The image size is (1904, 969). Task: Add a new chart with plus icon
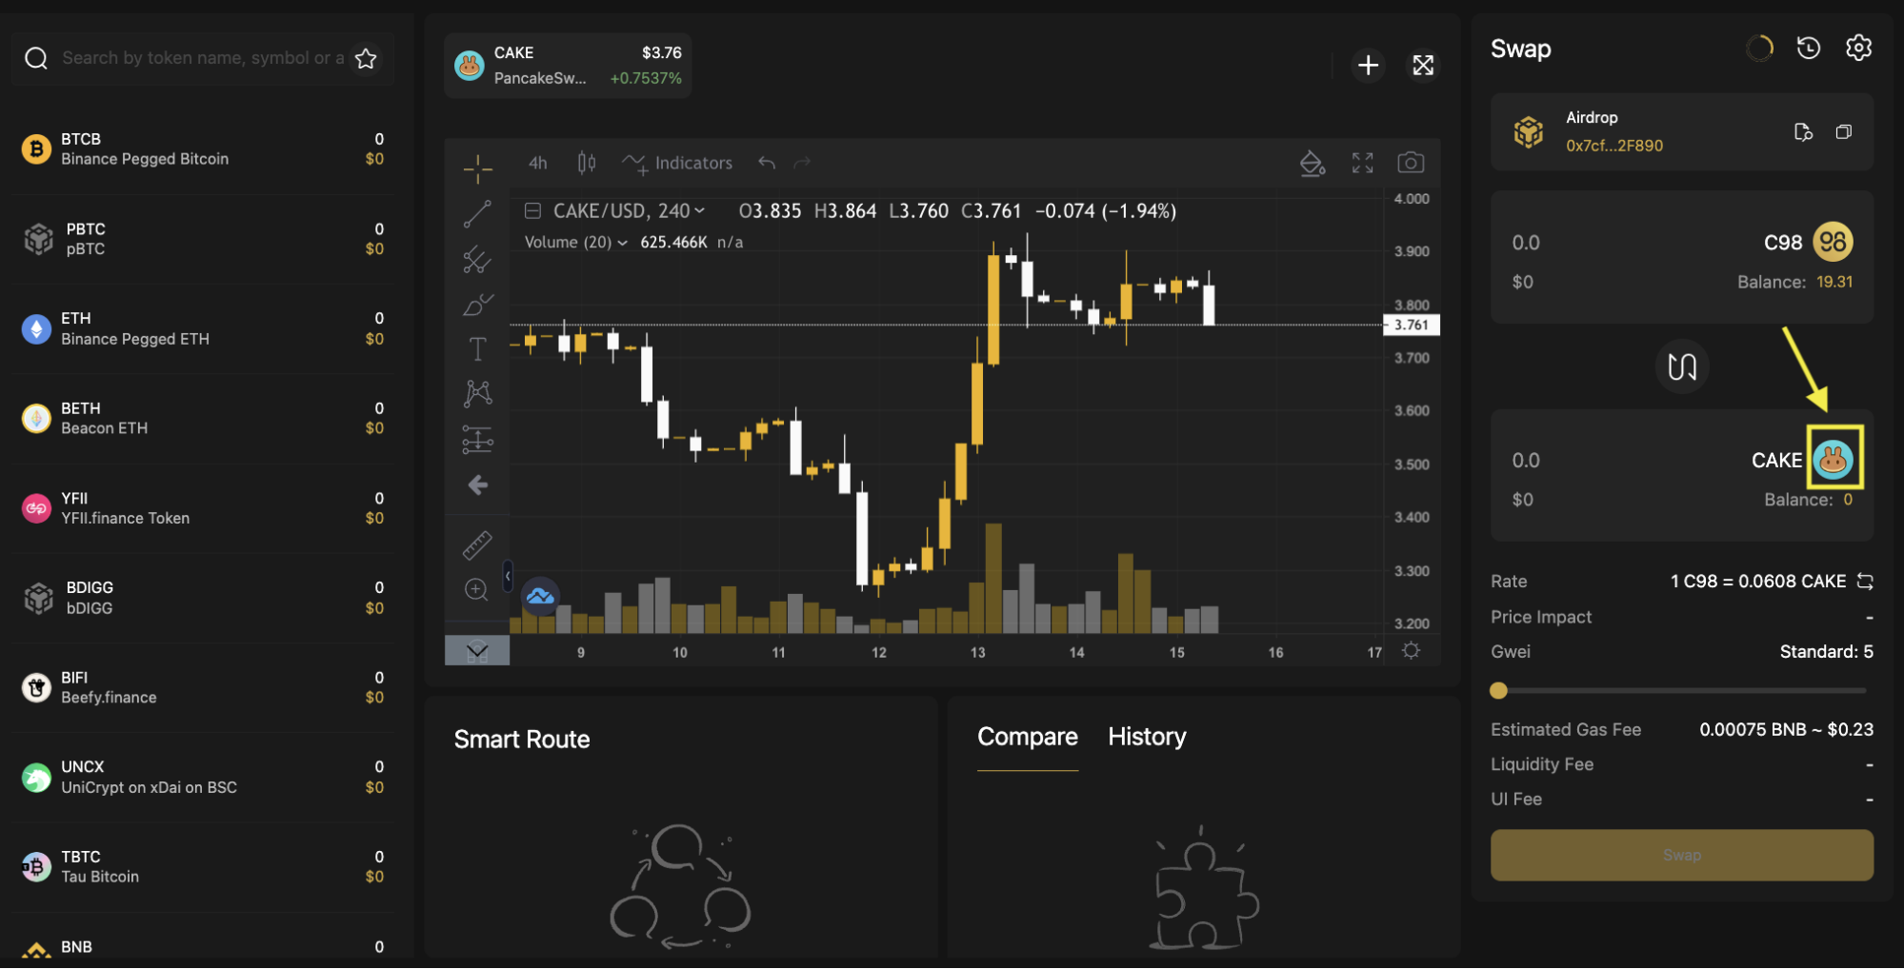click(x=1368, y=65)
